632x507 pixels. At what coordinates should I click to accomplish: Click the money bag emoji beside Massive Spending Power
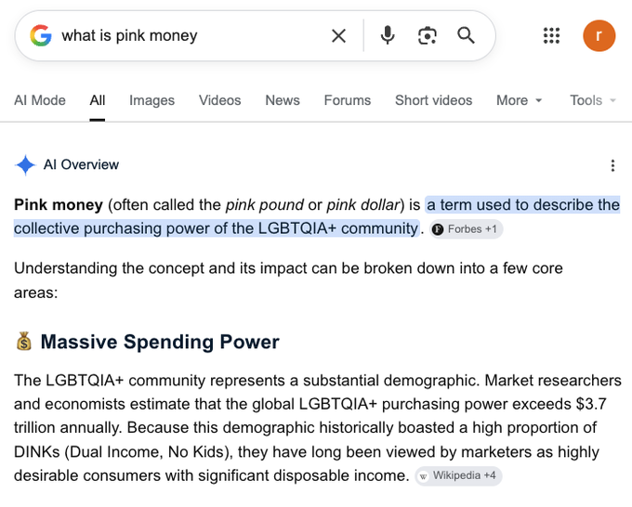[24, 342]
